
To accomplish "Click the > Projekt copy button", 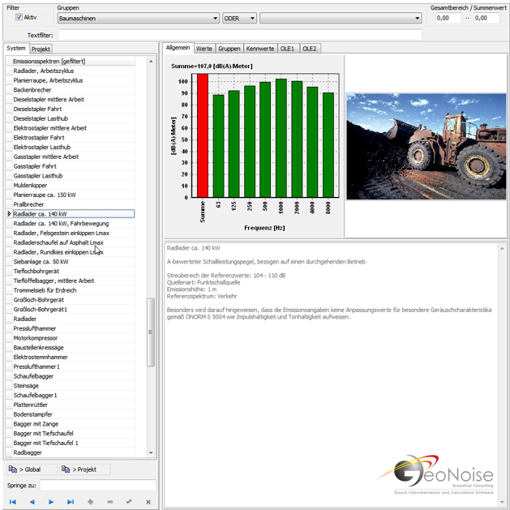I will click(84, 469).
